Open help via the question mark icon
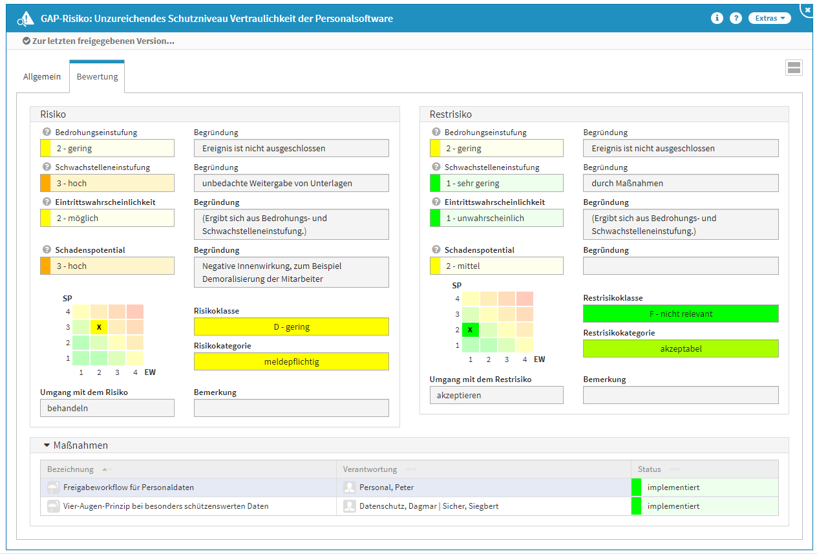817x556 pixels. pyautogui.click(x=736, y=18)
